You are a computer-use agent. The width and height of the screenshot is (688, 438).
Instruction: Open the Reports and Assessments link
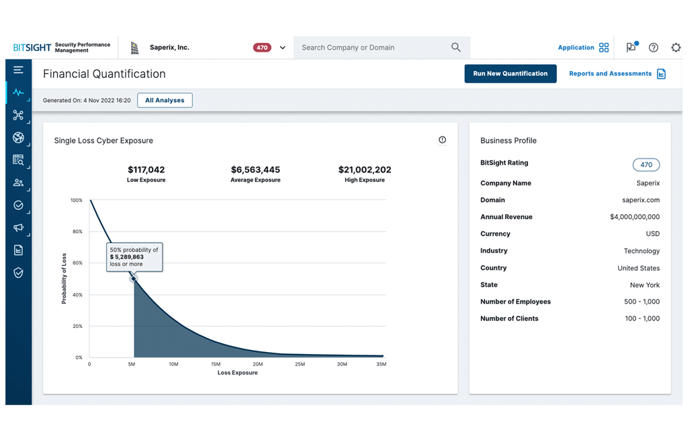pyautogui.click(x=617, y=74)
